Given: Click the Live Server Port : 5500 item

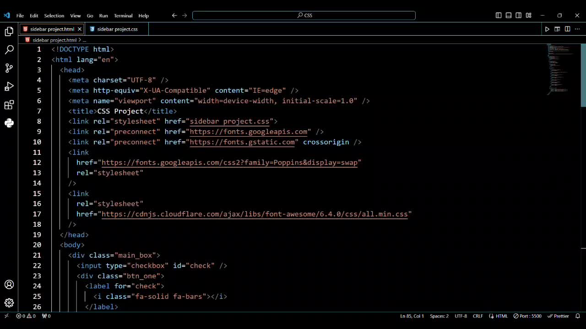Looking at the screenshot, I should tap(527, 316).
